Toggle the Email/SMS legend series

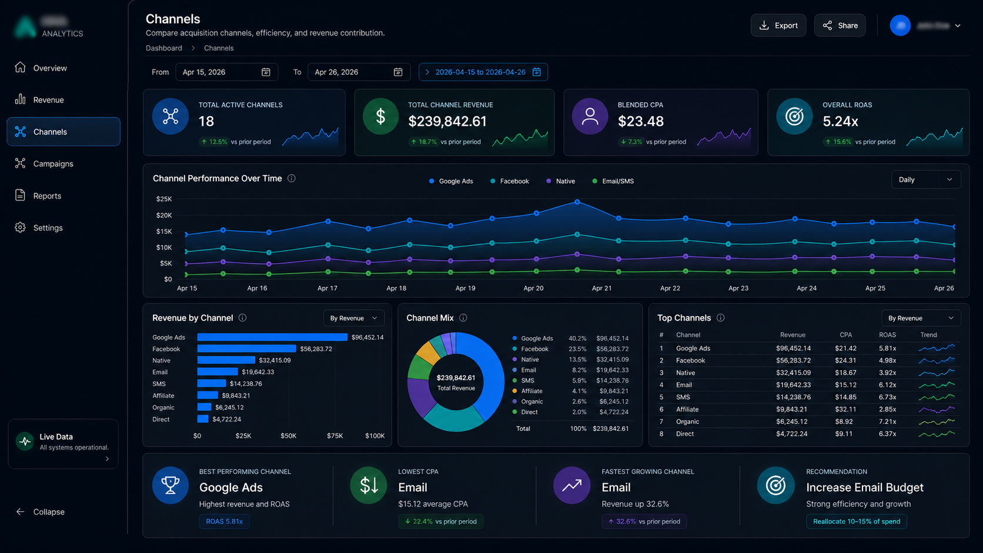point(613,181)
